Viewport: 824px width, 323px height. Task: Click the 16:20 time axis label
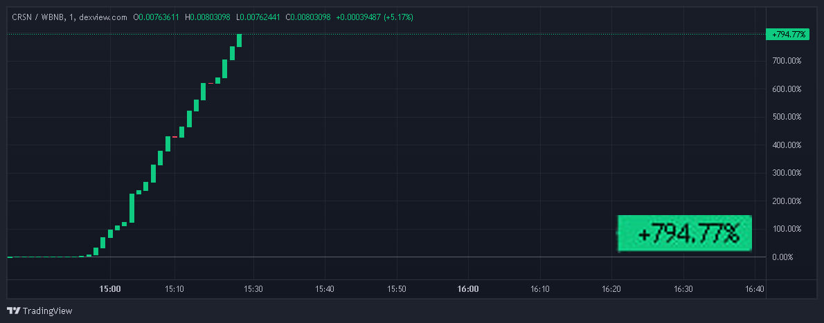tap(611, 289)
